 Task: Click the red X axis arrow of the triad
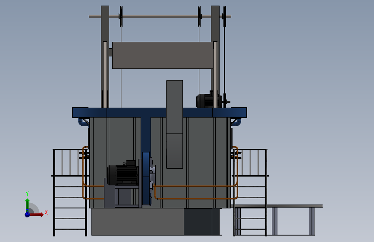36,214
